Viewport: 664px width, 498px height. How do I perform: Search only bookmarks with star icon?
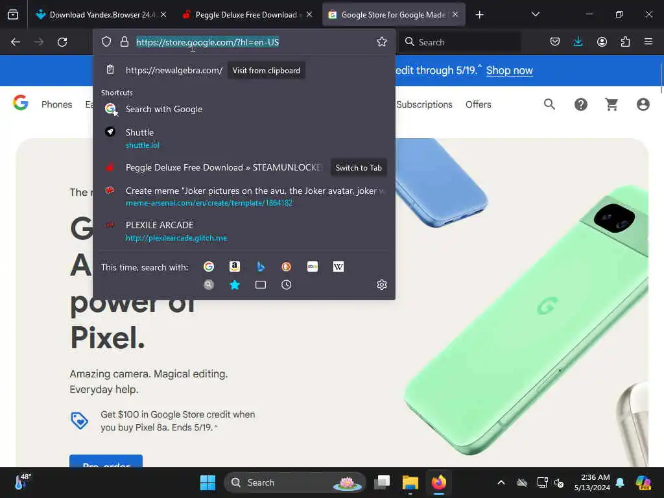(x=235, y=285)
